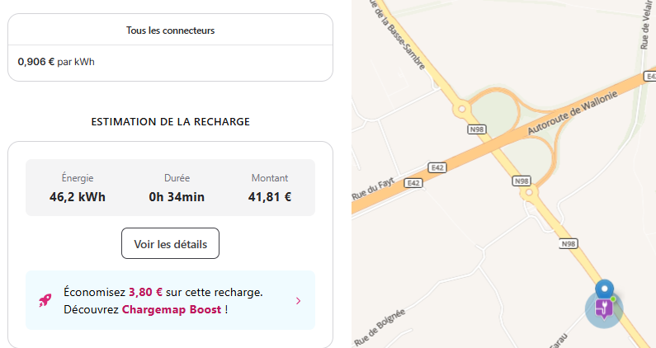The image size is (656, 348).
Task: Click the 3,80 € savings amount
Action: (144, 292)
